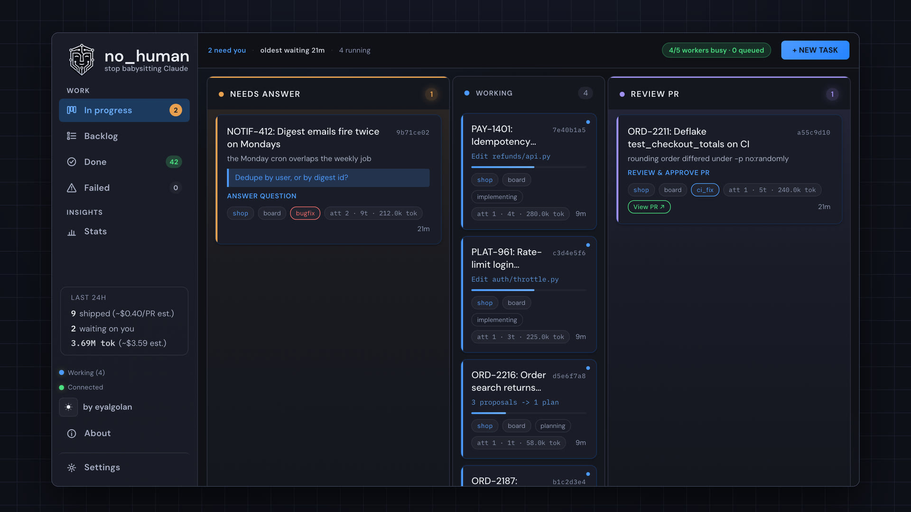Click the by eyalgolan author link
Viewport: 911px width, 512px height.
(x=107, y=407)
